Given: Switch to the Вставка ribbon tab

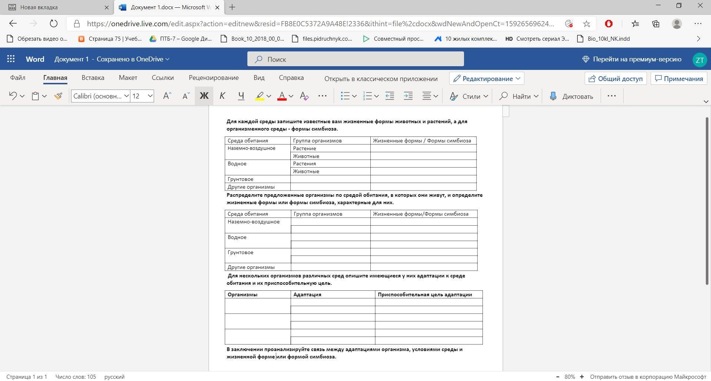Looking at the screenshot, I should [93, 78].
